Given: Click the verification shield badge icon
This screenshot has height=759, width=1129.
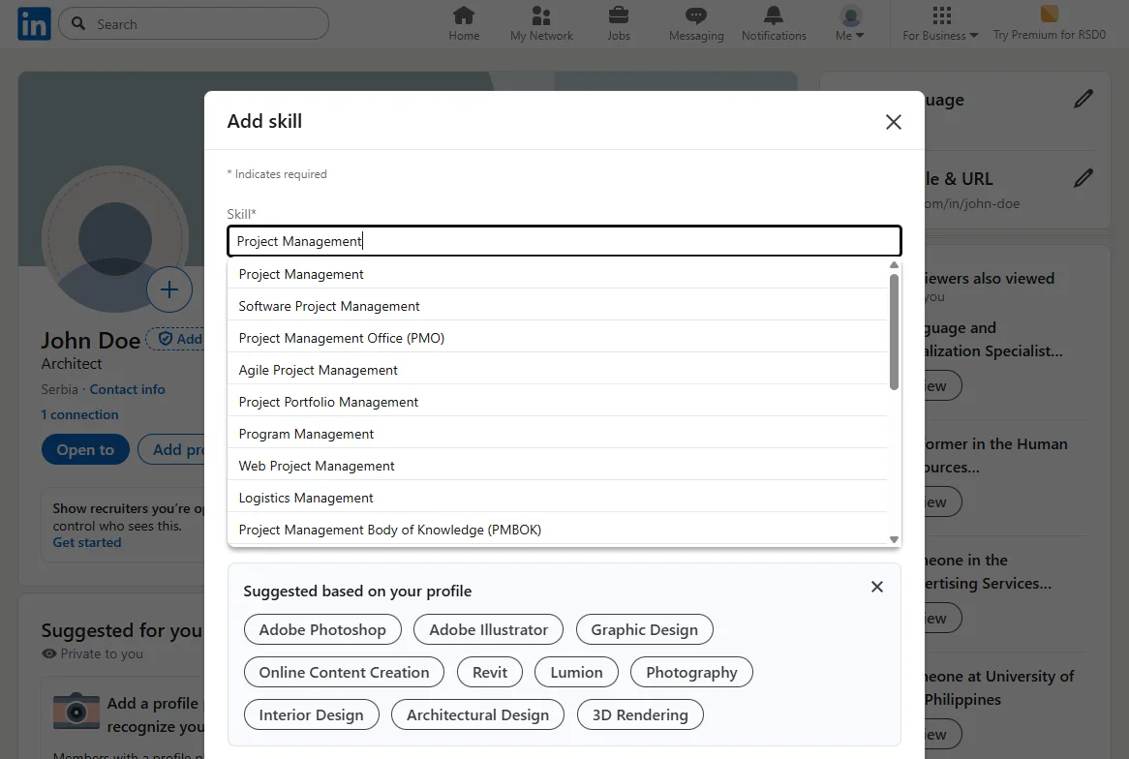Looking at the screenshot, I should [x=165, y=339].
